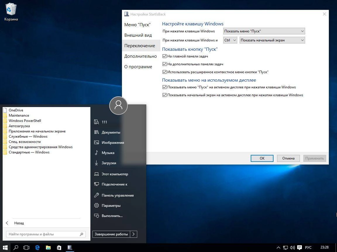Image resolution: width=337 pixels, height=252 pixels.
Task: Expand 'Средства администрирования Windows' folder
Action: click(41, 147)
